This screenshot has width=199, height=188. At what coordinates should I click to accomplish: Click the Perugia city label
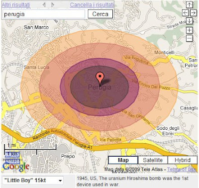point(99,87)
